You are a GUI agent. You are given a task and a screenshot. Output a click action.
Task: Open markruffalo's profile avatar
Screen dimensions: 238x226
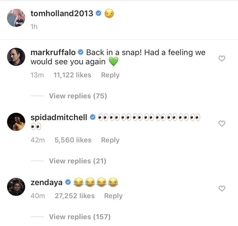point(16,57)
